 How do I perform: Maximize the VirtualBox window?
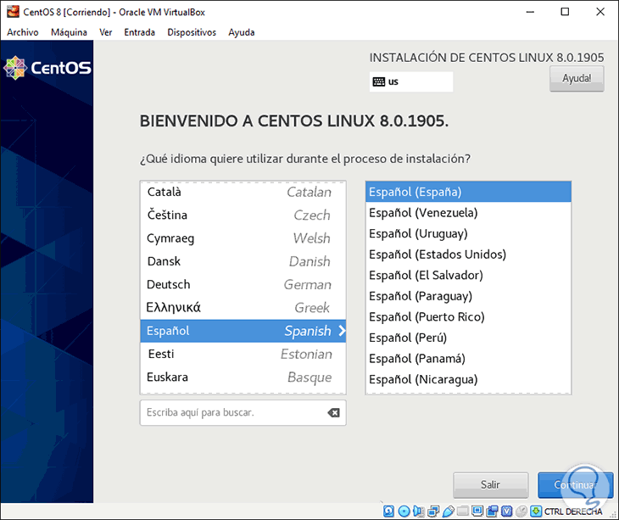565,12
